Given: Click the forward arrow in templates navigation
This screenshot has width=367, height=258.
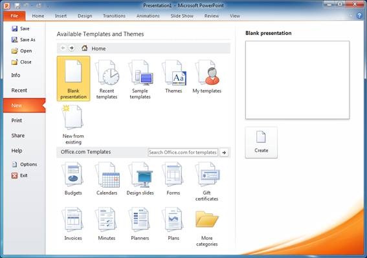Looking at the screenshot, I should [x=72, y=48].
